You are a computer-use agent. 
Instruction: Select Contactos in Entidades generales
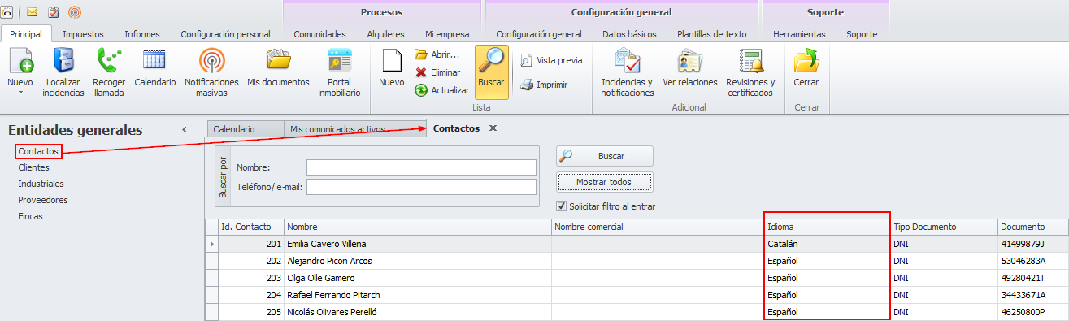(x=38, y=151)
